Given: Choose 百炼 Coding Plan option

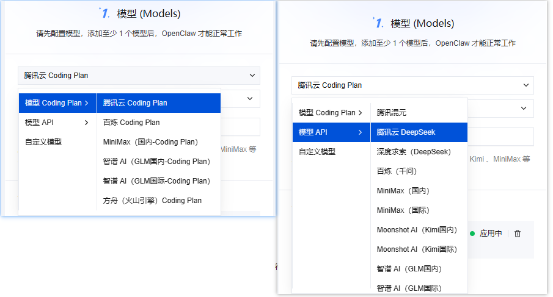Looking at the screenshot, I should coord(159,123).
